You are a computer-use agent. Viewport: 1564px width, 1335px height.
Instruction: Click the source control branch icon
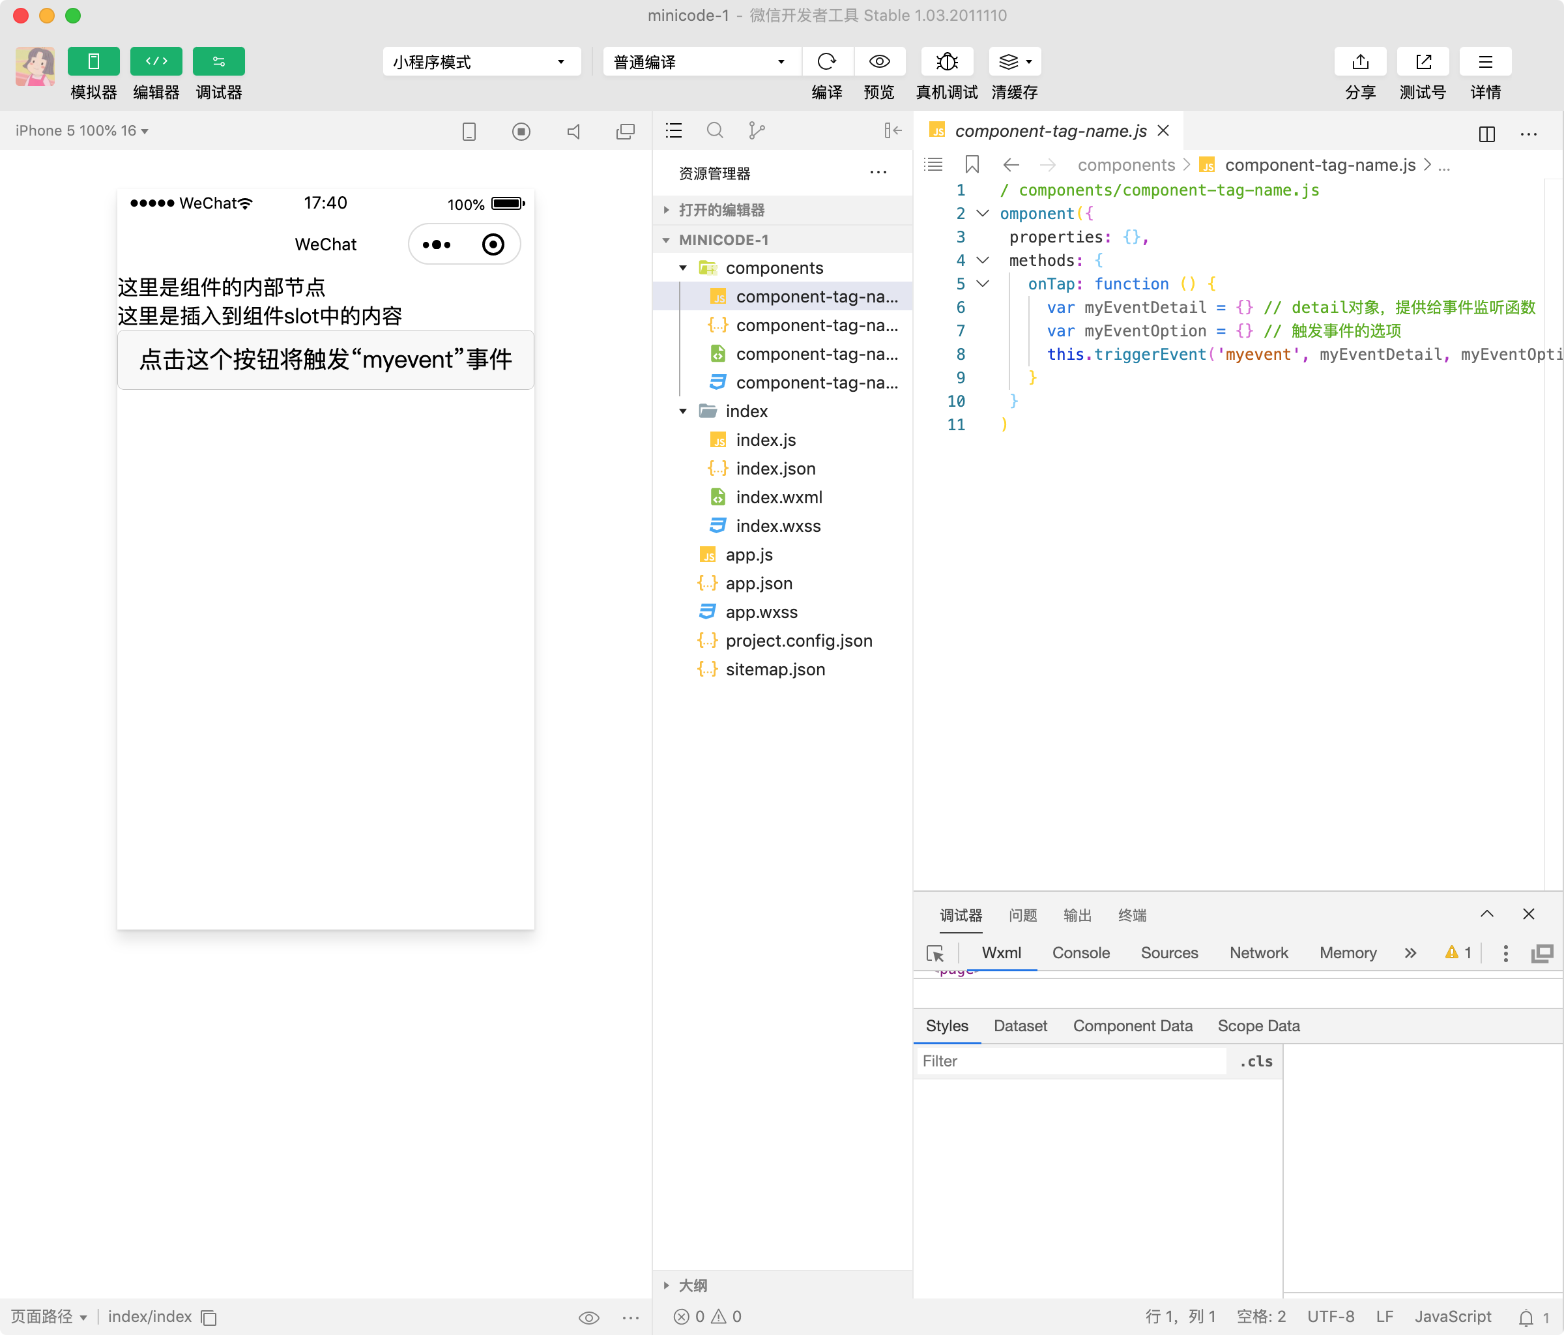click(x=757, y=130)
